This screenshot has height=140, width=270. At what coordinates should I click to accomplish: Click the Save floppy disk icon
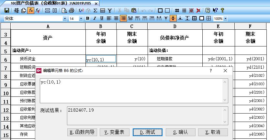[x=7, y=10]
